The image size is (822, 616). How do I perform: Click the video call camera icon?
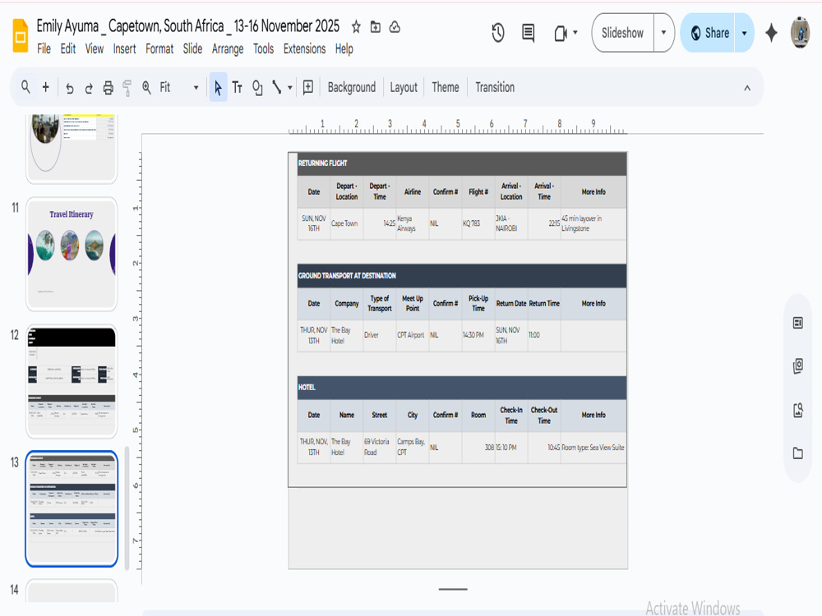tap(561, 34)
